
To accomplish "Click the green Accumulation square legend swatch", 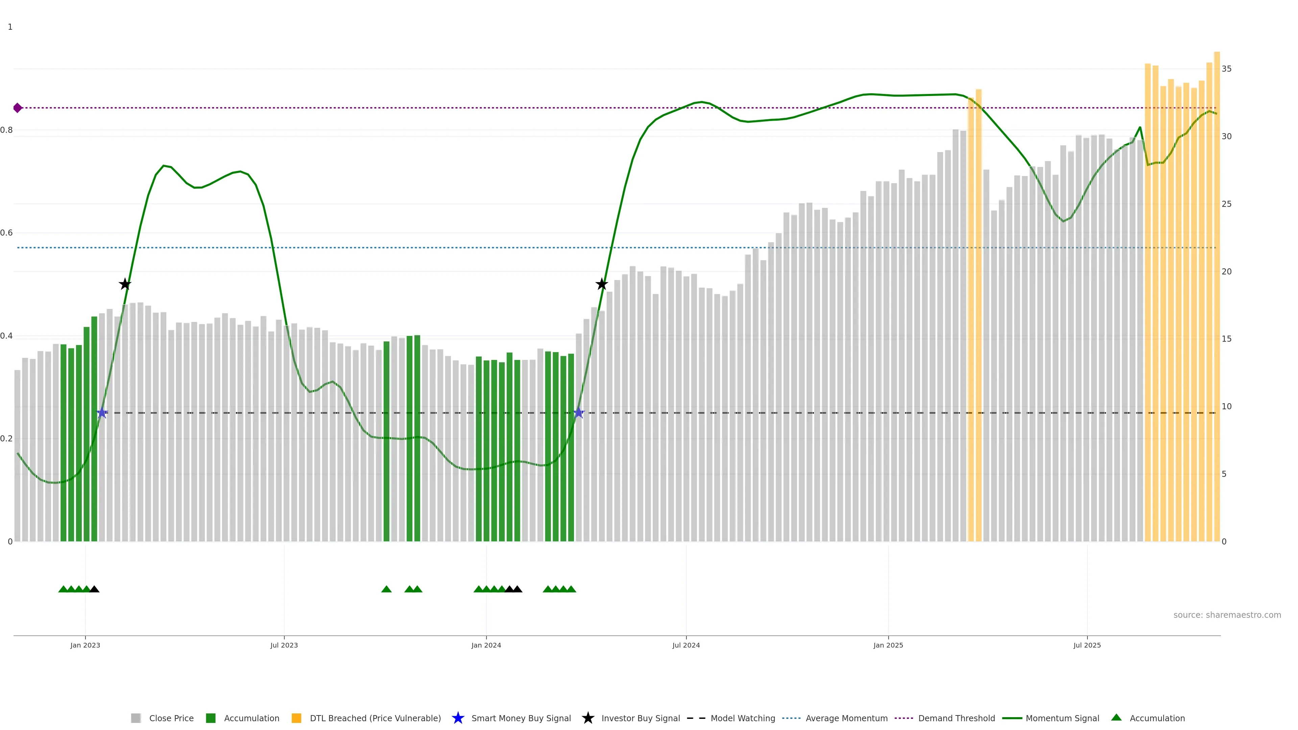I will coord(211,718).
